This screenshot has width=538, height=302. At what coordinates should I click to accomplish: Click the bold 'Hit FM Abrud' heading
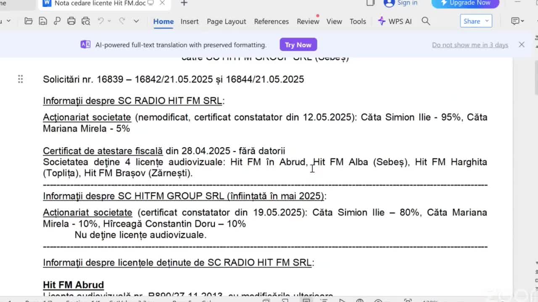pyautogui.click(x=73, y=285)
